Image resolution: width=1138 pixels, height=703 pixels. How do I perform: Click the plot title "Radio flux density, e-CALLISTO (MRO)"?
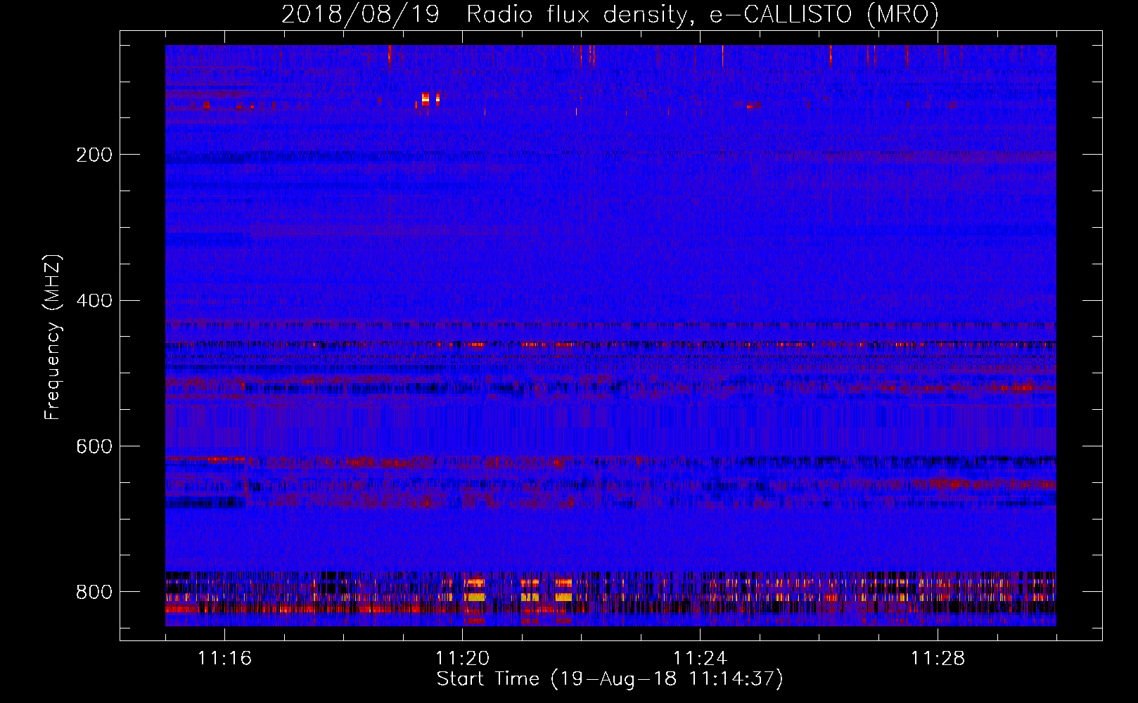coord(703,15)
